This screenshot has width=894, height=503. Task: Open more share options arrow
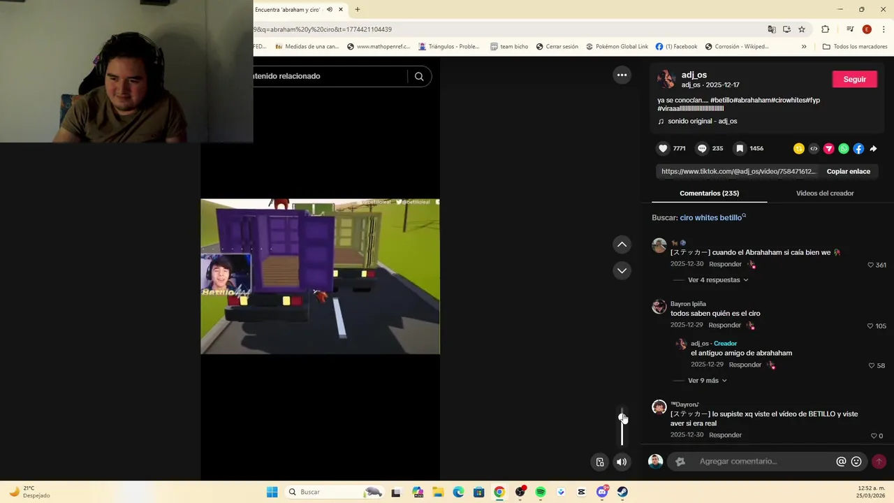873,148
